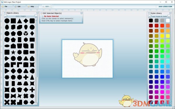Switch to next Styles Library category
Screen dimensions: 175x109
point(169,17)
